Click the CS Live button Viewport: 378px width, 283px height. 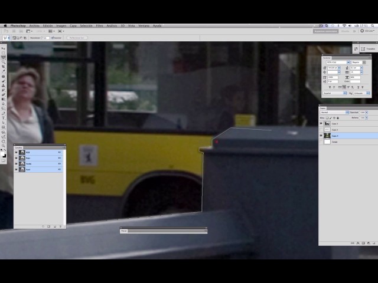[x=367, y=31]
